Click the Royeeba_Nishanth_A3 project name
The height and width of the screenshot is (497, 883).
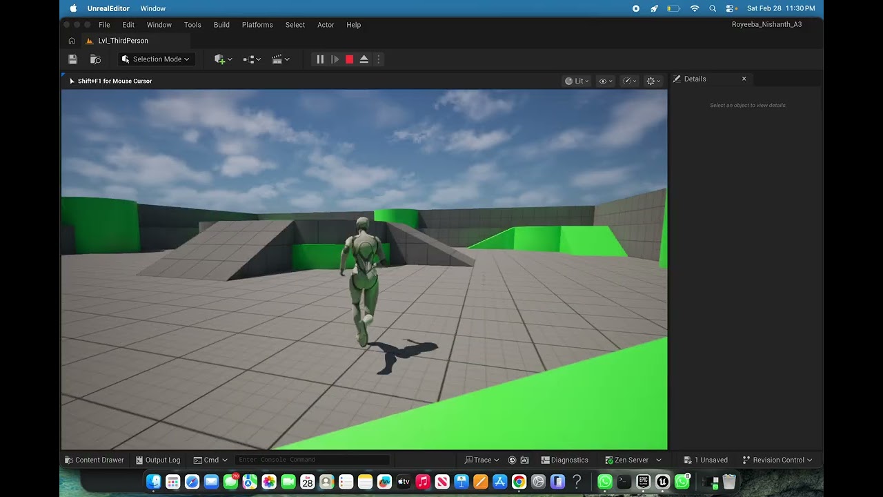[766, 24]
